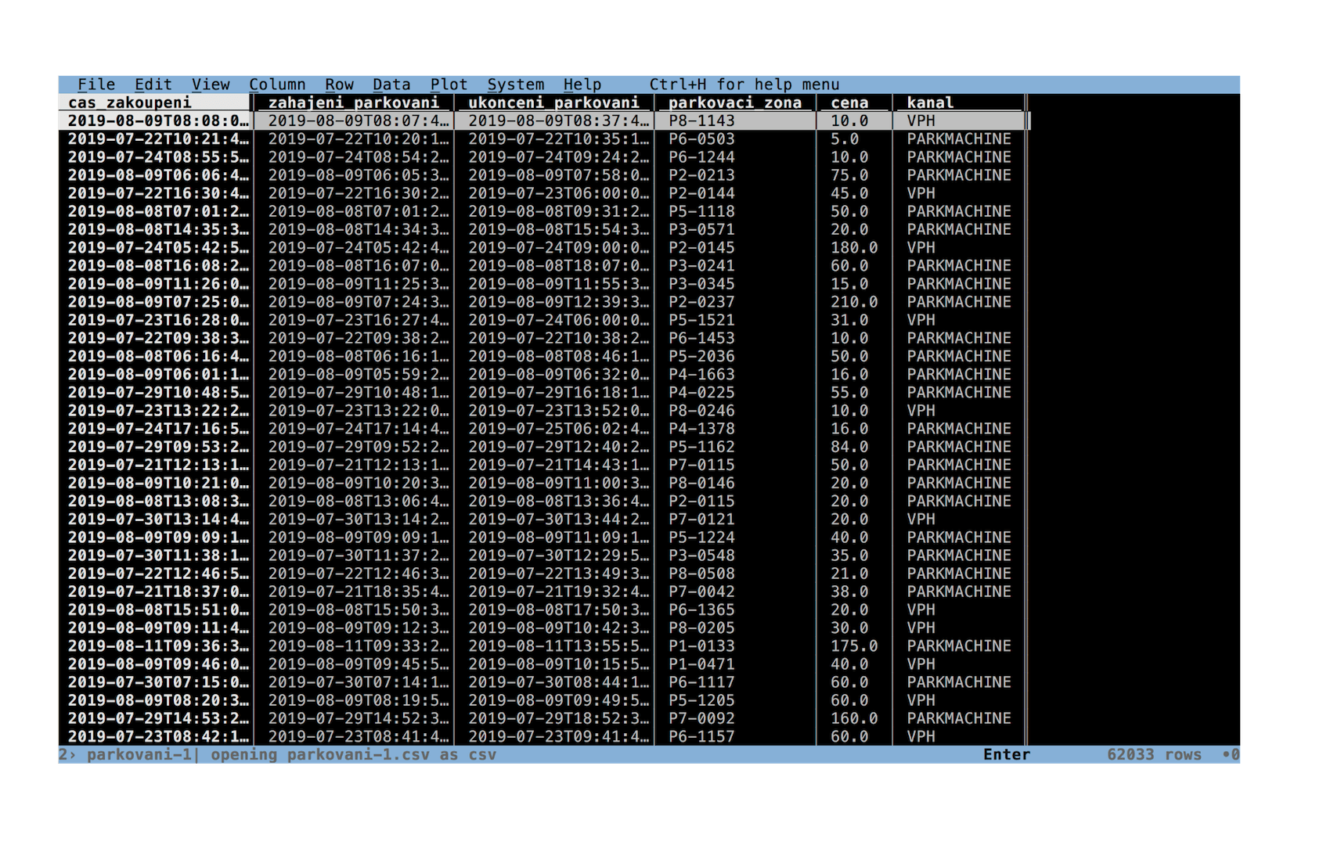Screen dimensions: 1323x845
Task: Select the parkovaci_zona column header
Action: click(735, 102)
